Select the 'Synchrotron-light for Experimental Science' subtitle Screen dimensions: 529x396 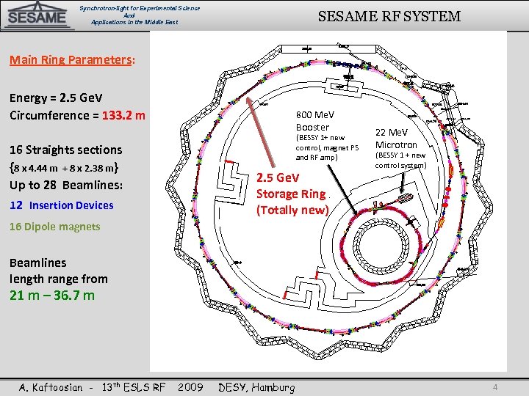point(140,8)
